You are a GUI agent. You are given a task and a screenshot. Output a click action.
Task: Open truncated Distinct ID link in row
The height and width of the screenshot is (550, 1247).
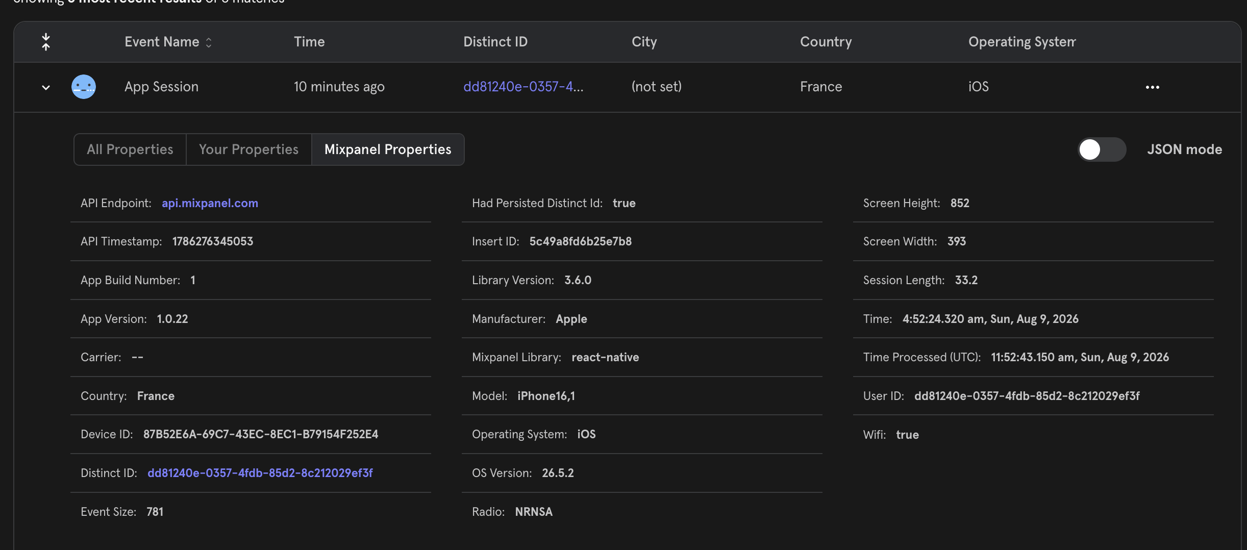point(523,87)
